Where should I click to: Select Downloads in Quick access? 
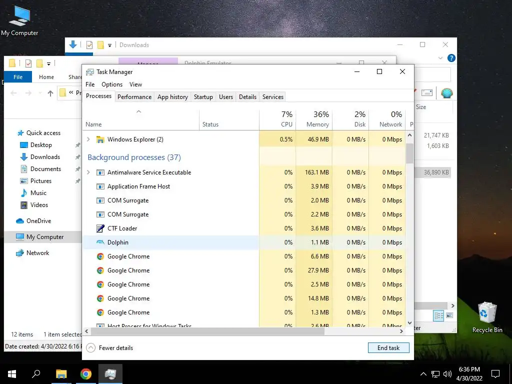(x=45, y=157)
